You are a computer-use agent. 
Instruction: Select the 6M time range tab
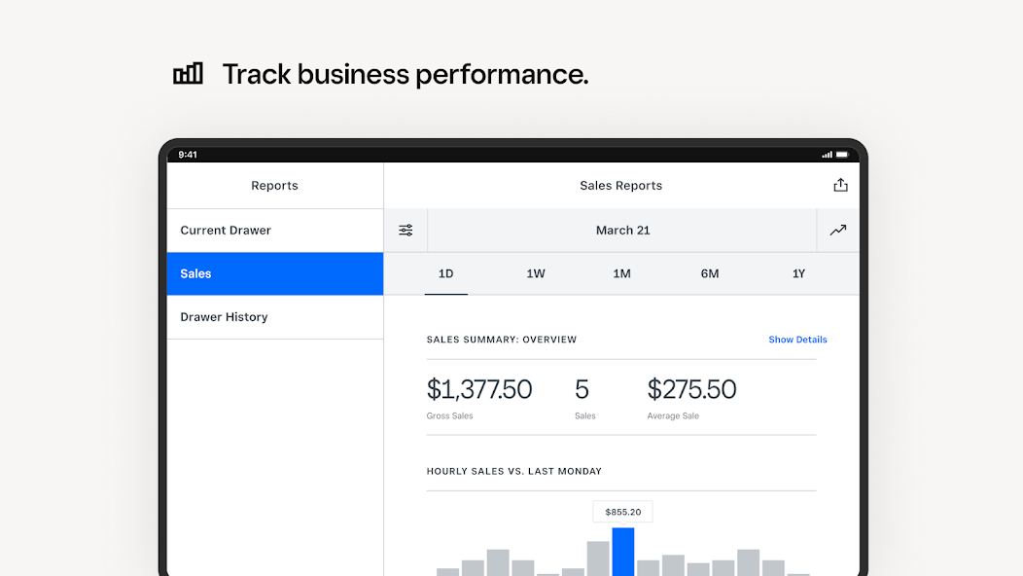click(710, 273)
